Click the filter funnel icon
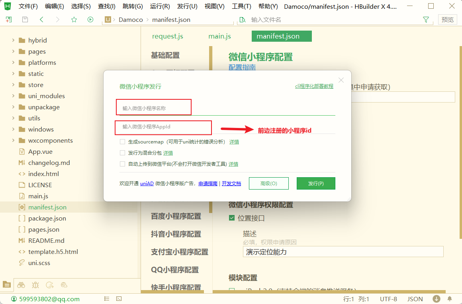This screenshot has width=462, height=304. [x=426, y=20]
